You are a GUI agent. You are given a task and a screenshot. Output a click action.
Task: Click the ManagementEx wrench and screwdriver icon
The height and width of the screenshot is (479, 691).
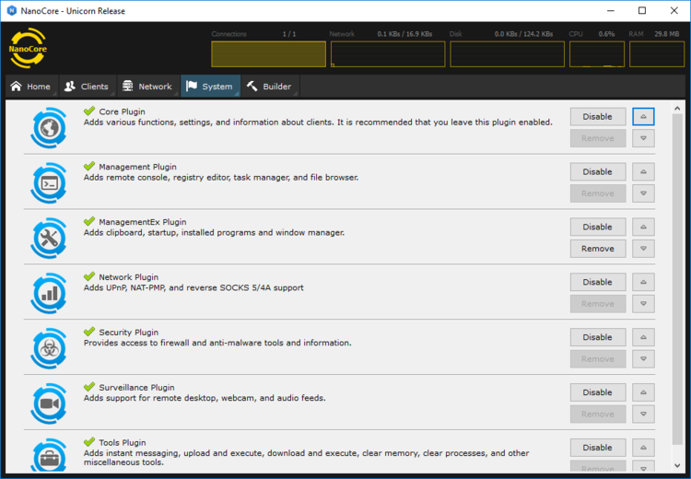point(49,239)
